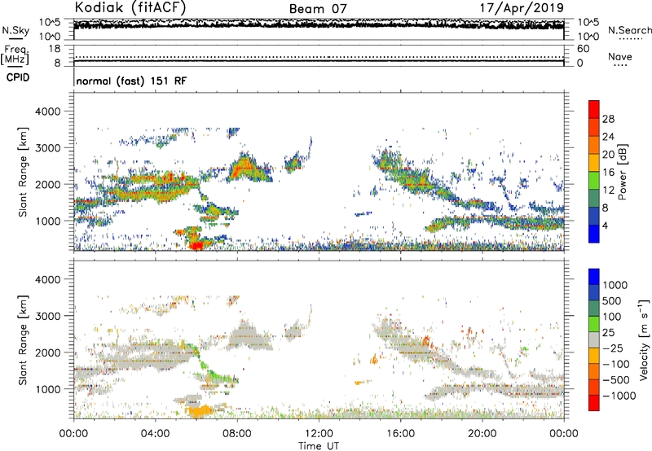The width and height of the screenshot is (652, 451).
Task: Click the '20:00' time axis tick label
Action: 482,434
